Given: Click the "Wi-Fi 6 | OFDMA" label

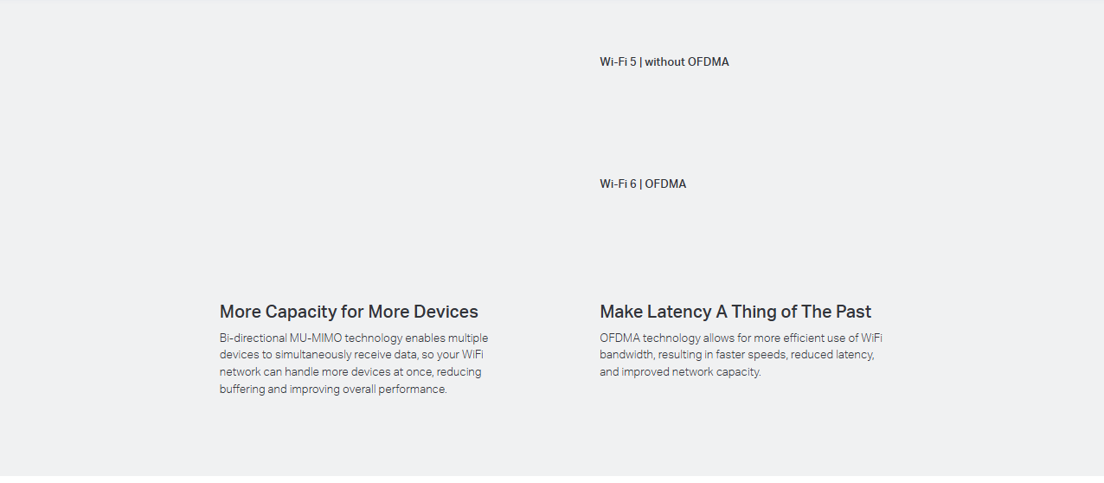Looking at the screenshot, I should [x=643, y=184].
